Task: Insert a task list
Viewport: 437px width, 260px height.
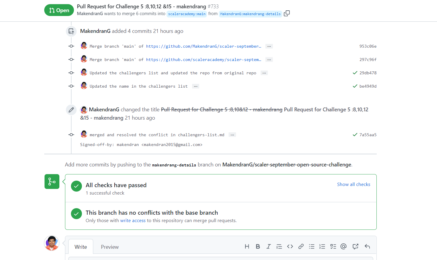Action: click(x=333, y=246)
